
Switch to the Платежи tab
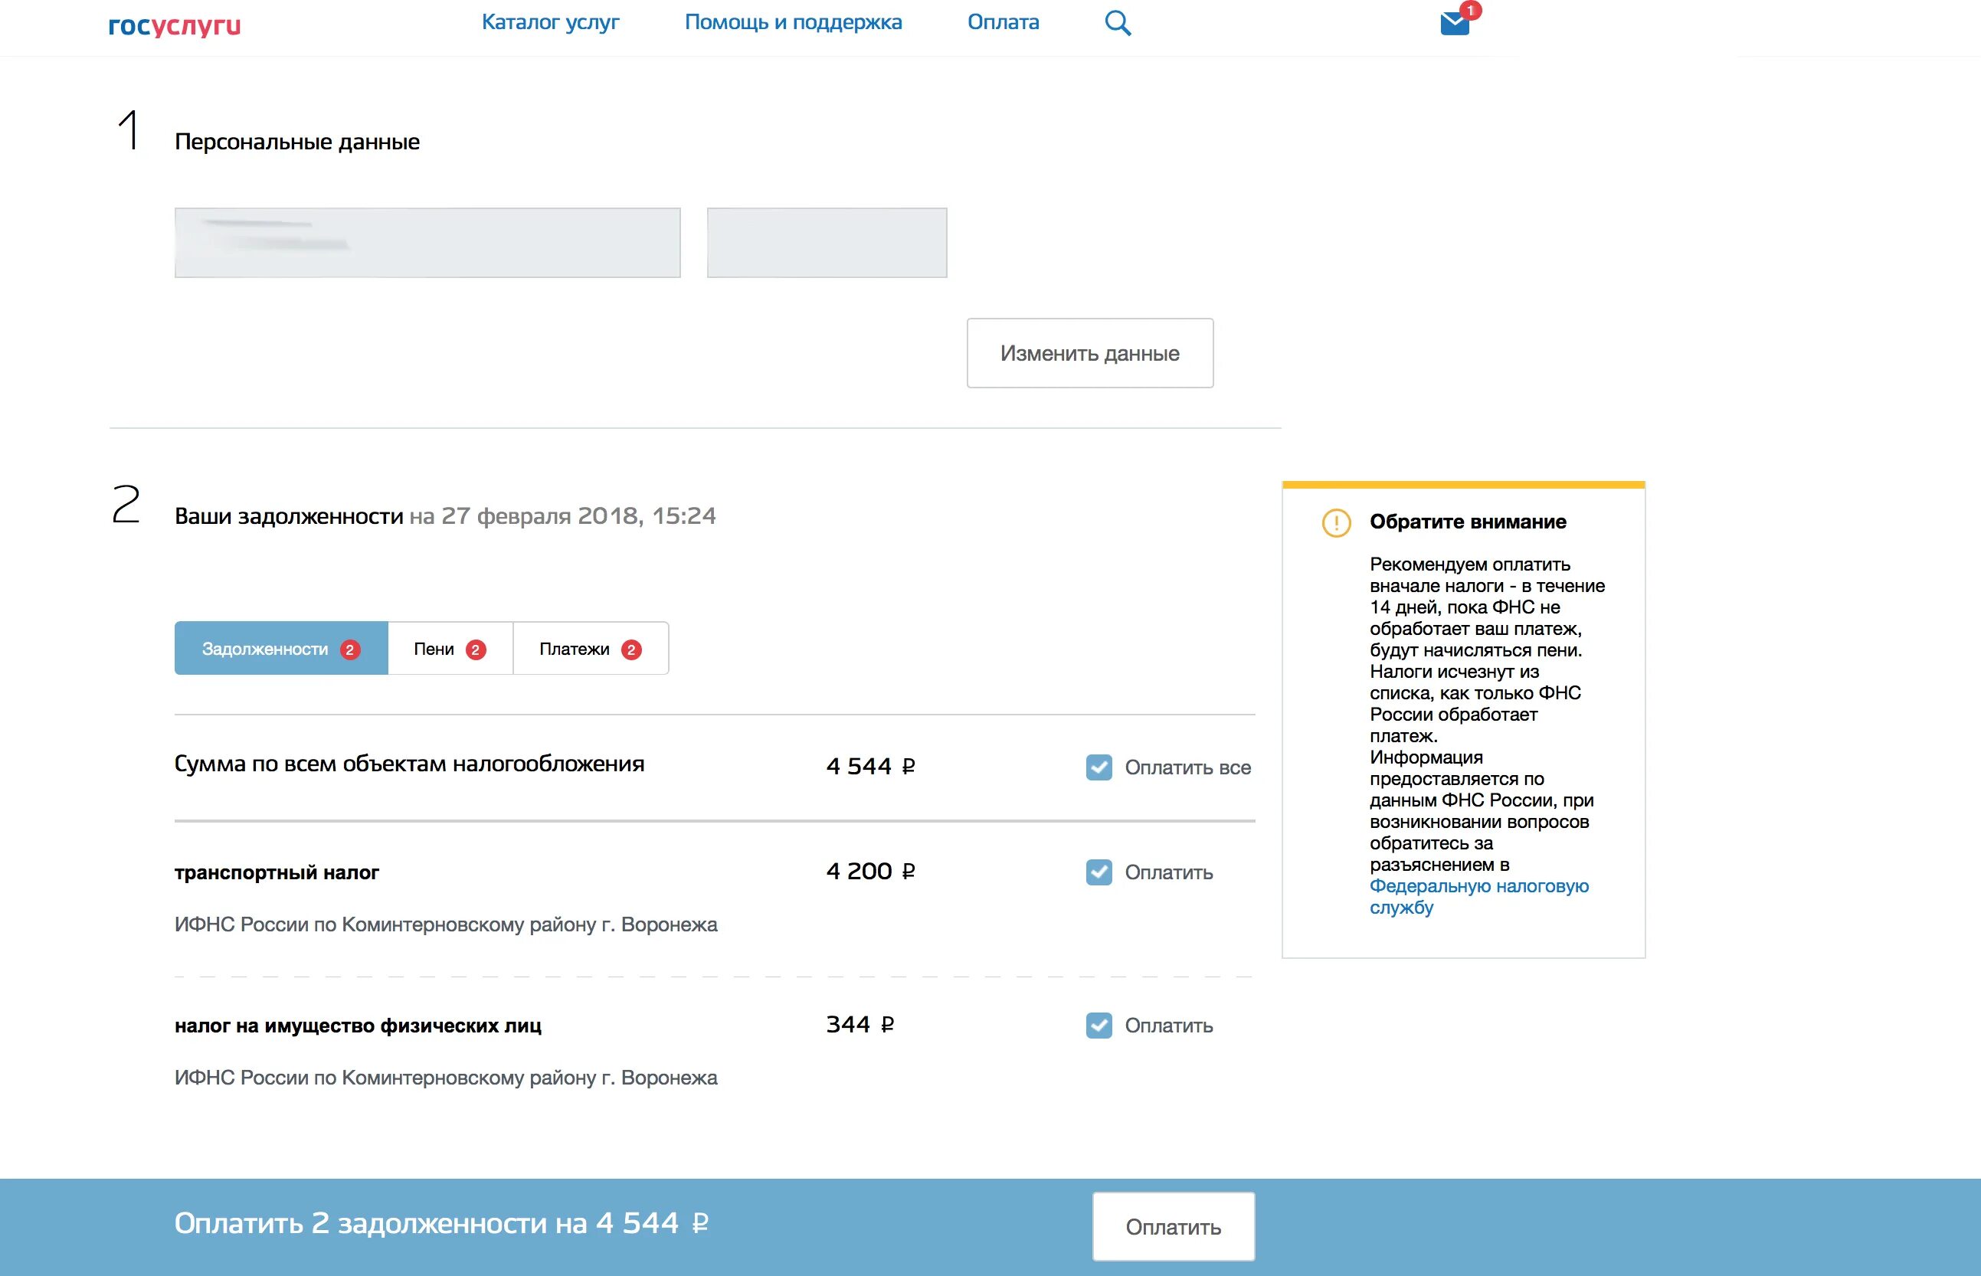pyautogui.click(x=591, y=648)
